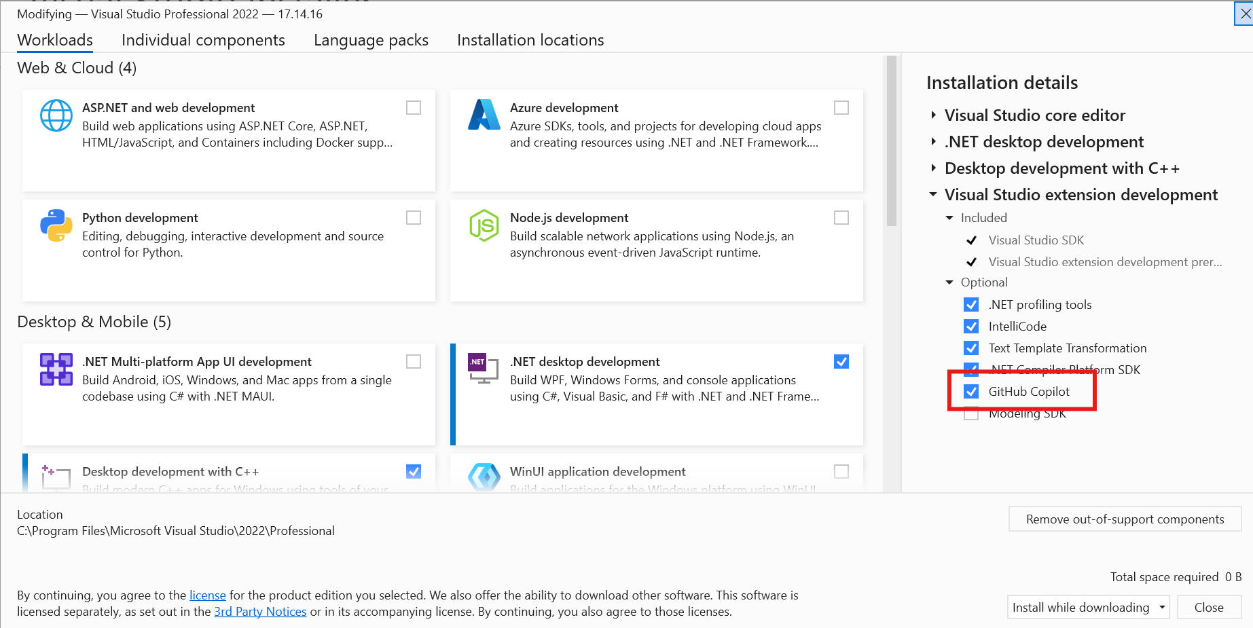Click the .NET MAUI multi-platform icon
The width and height of the screenshot is (1253, 628).
56,369
